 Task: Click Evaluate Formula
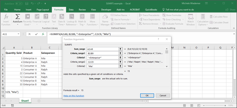[x=173, y=24]
